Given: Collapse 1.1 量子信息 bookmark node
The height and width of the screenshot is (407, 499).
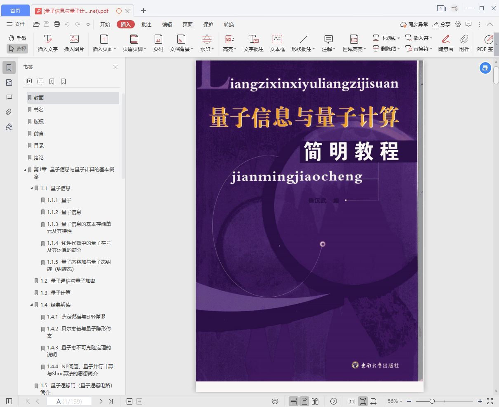Looking at the screenshot, I should coord(31,188).
